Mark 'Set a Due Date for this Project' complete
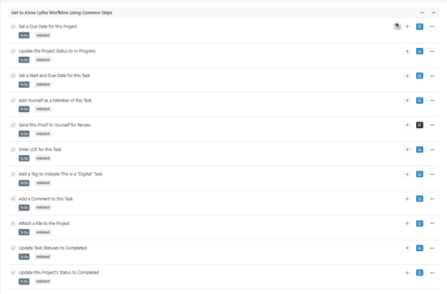This screenshot has height=294, width=447. (13, 27)
